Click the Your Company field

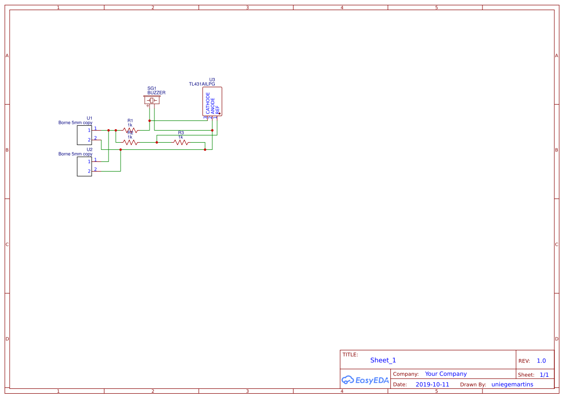pyautogui.click(x=445, y=373)
